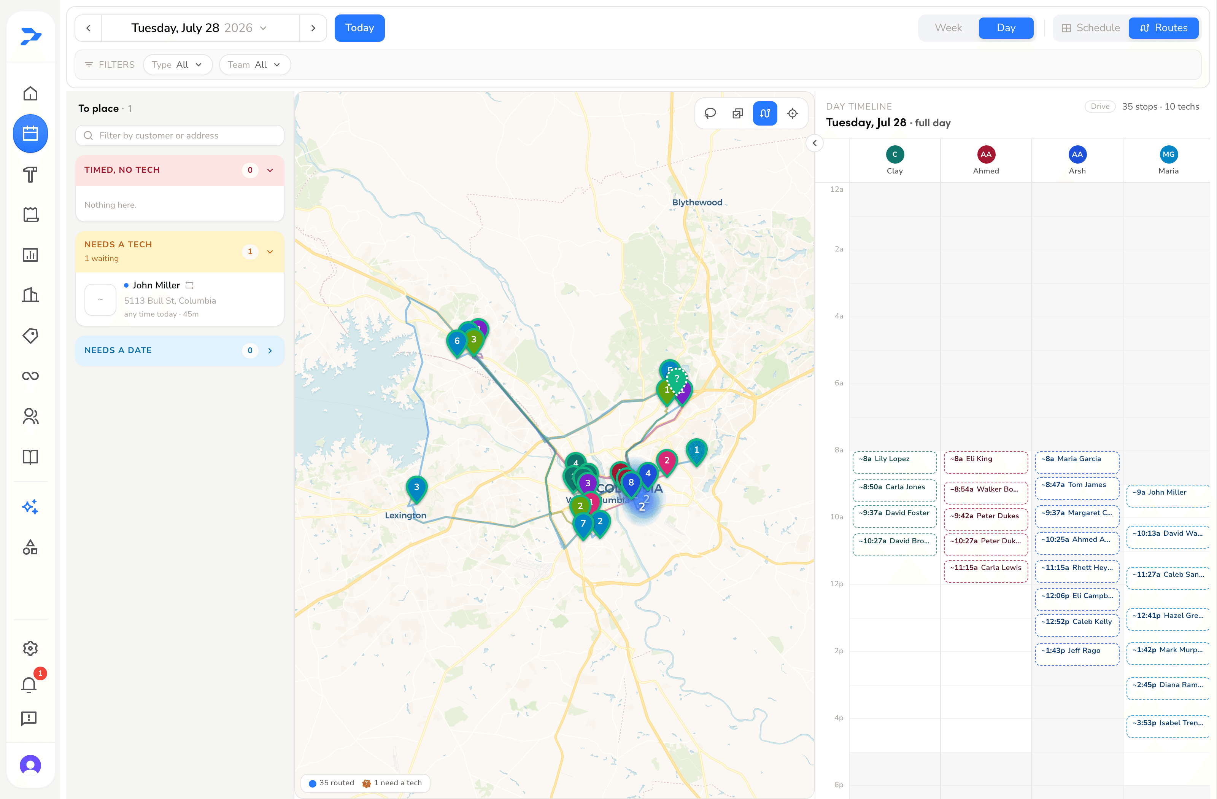The image size is (1217, 799).
Task: Click the recenter crosshair map icon
Action: point(793,113)
